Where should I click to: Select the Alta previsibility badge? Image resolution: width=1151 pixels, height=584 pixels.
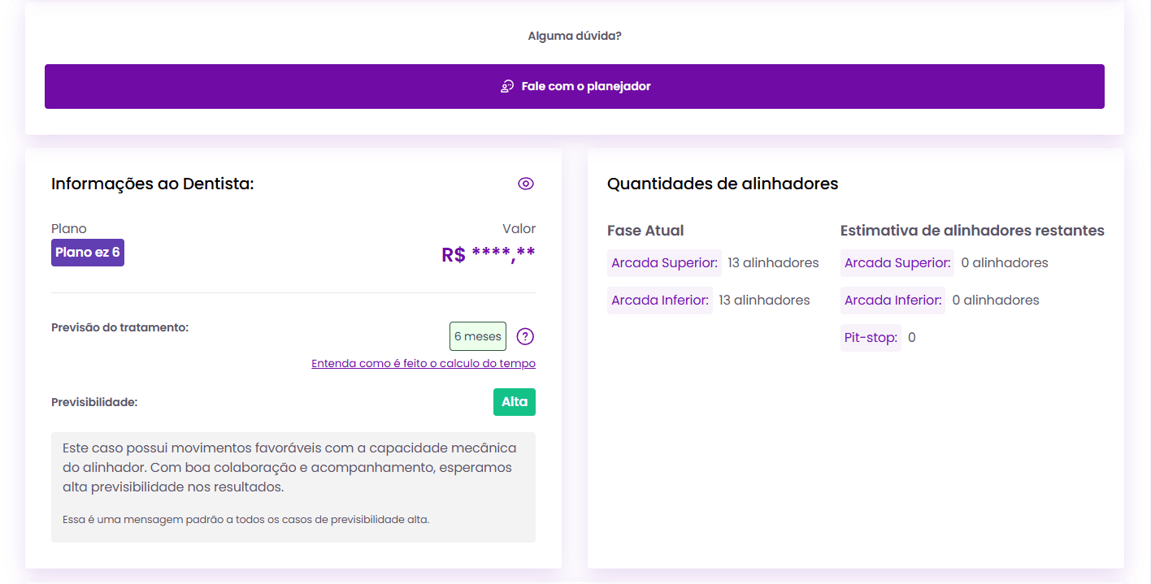[x=514, y=401]
